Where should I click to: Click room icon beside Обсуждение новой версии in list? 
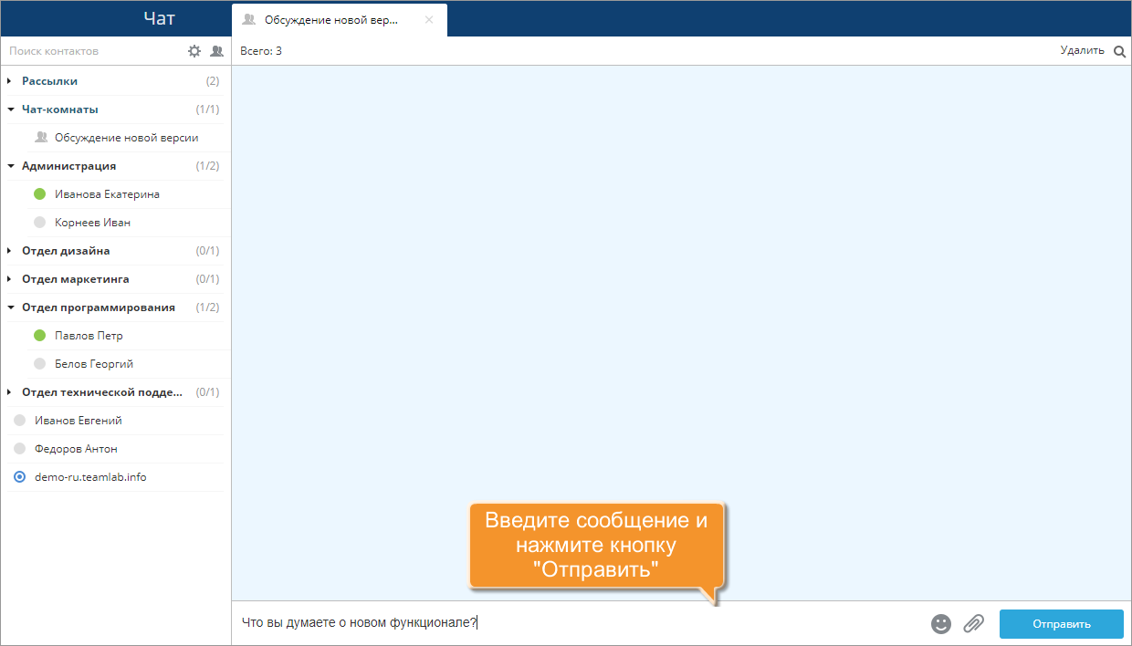40,138
